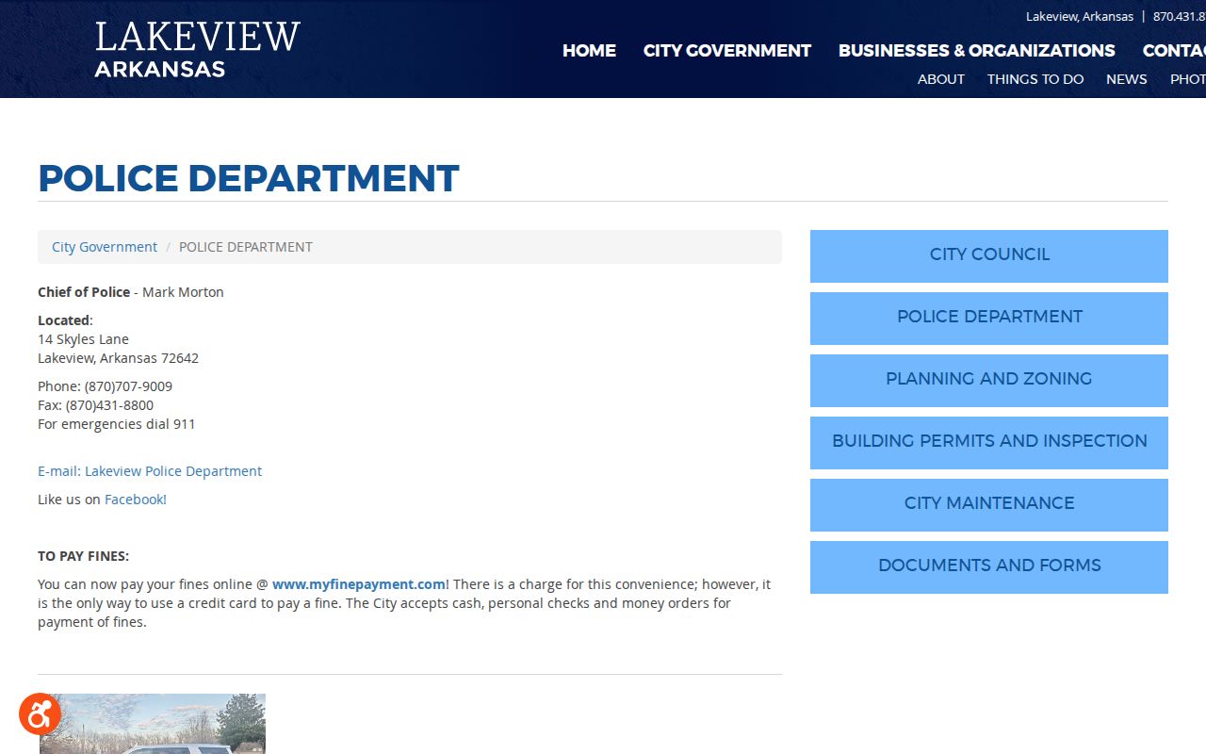This screenshot has width=1206, height=754.
Task: Open the News navigation link
Action: pyautogui.click(x=1127, y=79)
